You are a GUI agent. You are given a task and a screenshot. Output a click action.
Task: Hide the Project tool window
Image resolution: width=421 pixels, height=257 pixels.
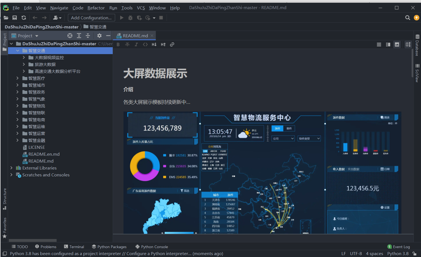(108, 36)
